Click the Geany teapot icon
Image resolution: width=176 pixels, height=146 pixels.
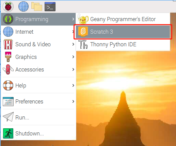[x=83, y=19]
